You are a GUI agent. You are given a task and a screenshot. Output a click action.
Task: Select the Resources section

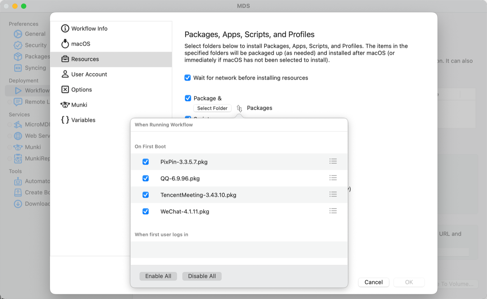coord(111,59)
